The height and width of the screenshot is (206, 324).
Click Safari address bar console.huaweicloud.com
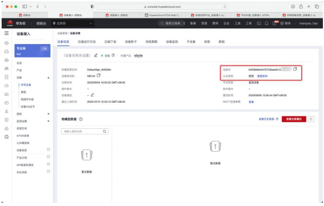point(162,7)
